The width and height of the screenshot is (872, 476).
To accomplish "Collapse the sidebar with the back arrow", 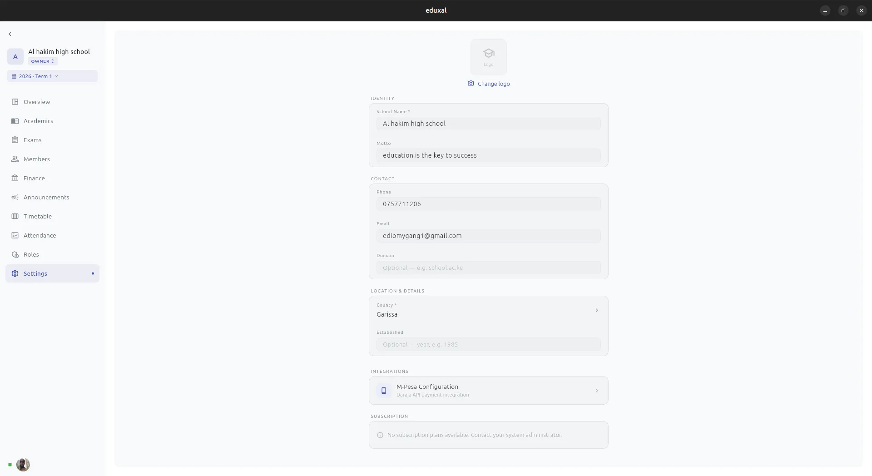I will 9,34.
